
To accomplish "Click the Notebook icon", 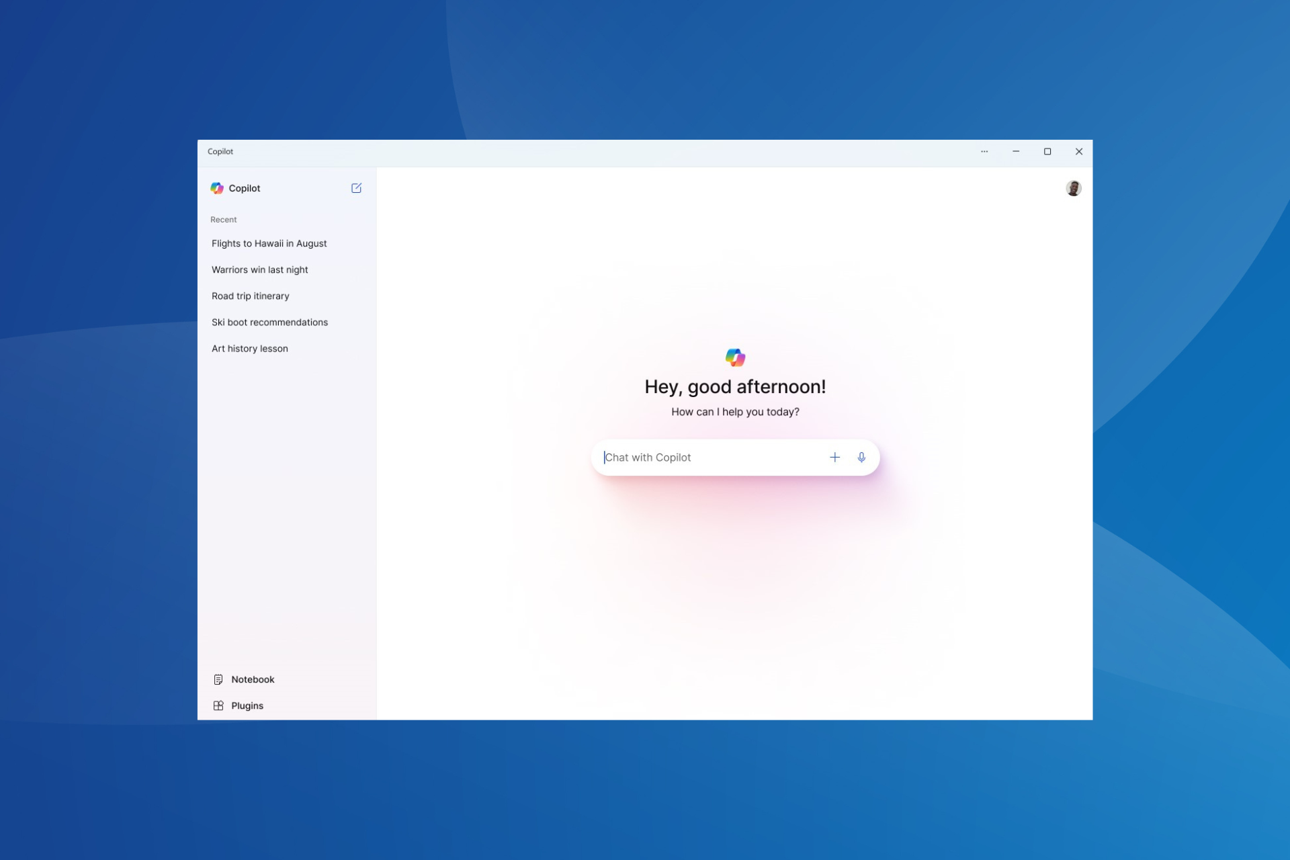I will click(x=218, y=679).
